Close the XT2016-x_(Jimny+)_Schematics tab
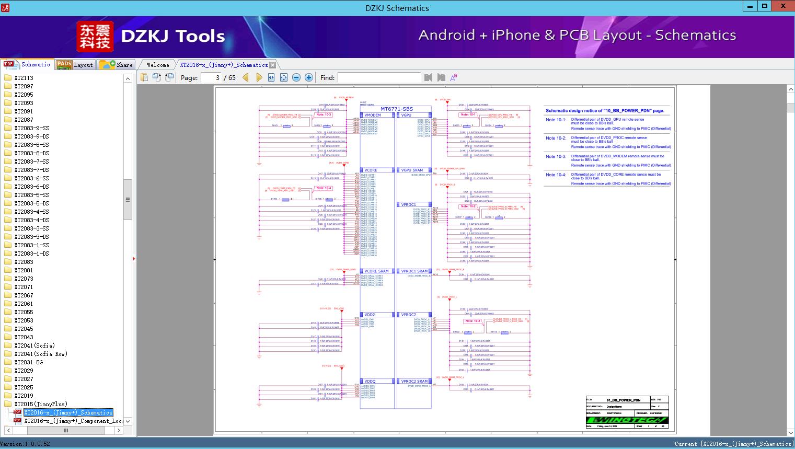Viewport: 795px width, 449px height. pos(272,65)
